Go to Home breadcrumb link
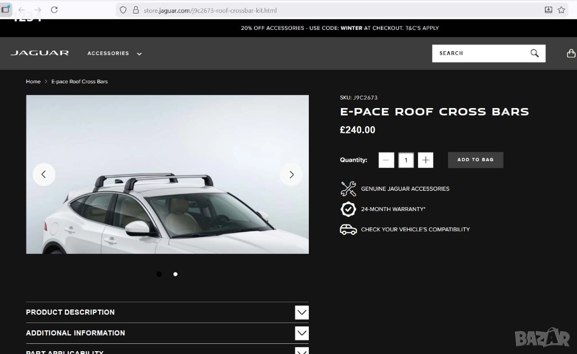This screenshot has height=354, width=577. click(x=33, y=82)
